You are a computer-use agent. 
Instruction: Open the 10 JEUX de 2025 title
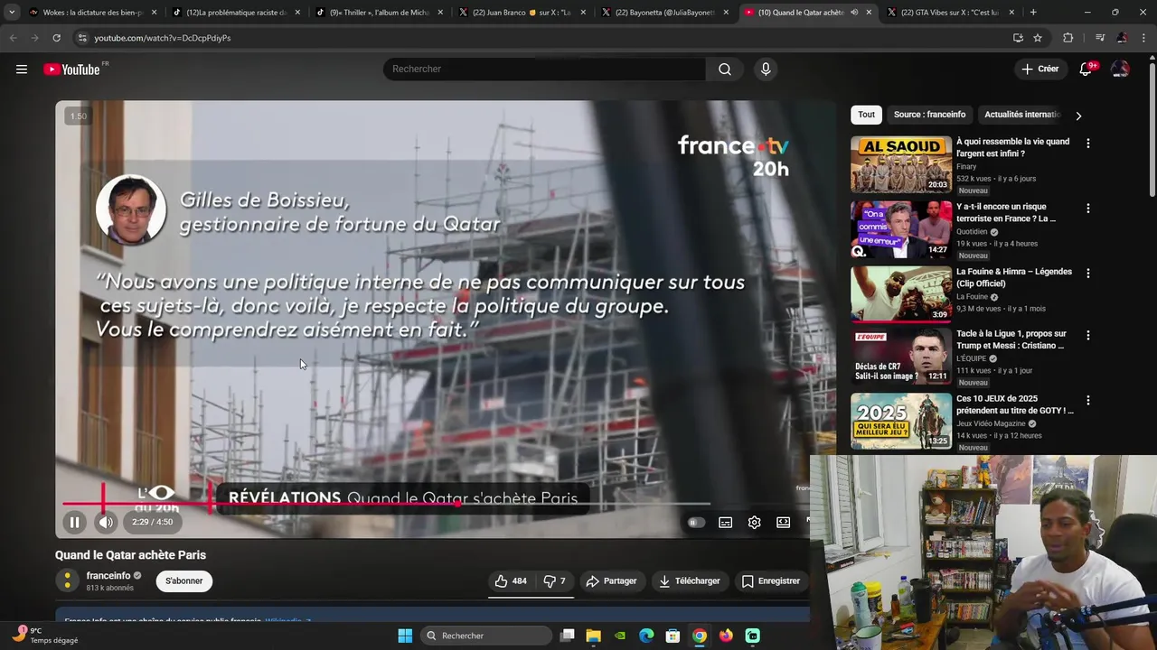pyautogui.click(x=1015, y=404)
